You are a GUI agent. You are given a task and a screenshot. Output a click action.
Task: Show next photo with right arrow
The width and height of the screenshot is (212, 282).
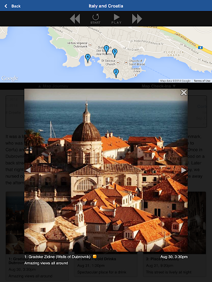tap(184, 170)
